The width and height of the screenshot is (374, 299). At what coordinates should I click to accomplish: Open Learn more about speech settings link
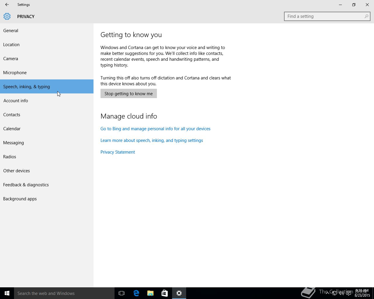click(x=152, y=140)
